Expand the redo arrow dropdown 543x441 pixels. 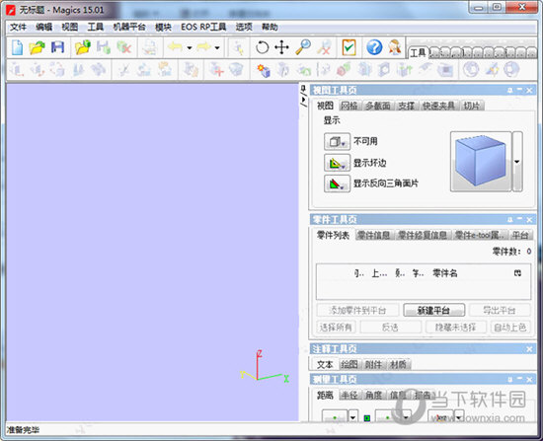click(x=217, y=47)
